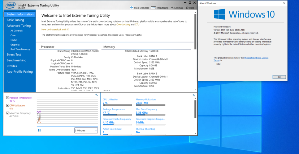Viewport: 299px width, 154px height.
Task: Switch to Benchmarking in the sidebar
Action: point(16,60)
